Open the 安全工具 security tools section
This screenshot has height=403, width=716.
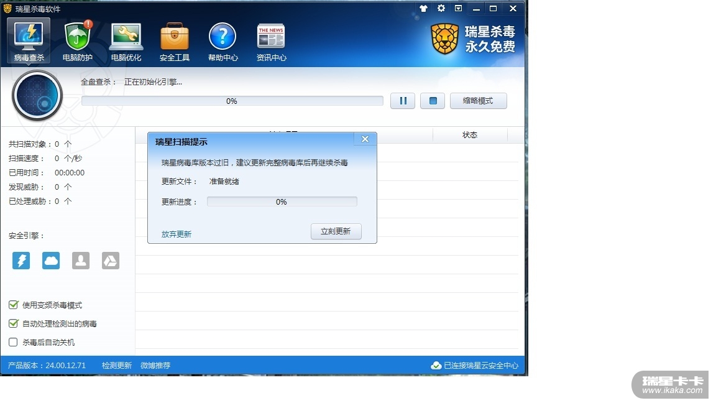pos(175,41)
